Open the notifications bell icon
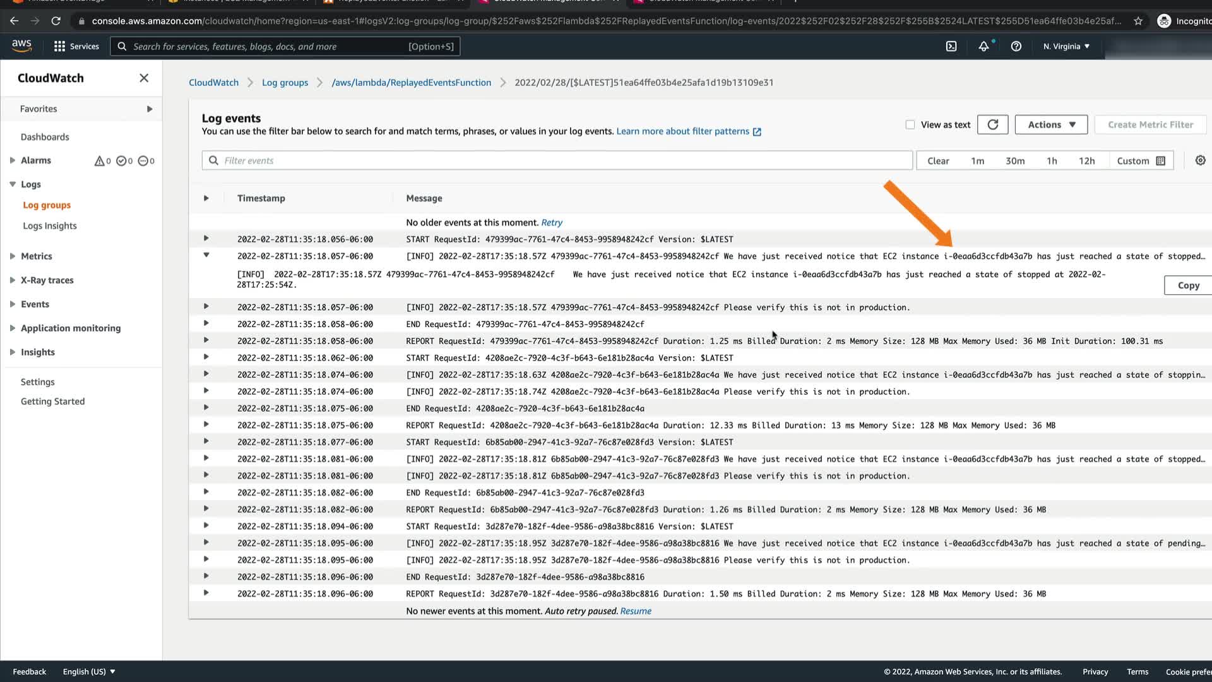Screen dimensions: 1212x682 click(983, 46)
